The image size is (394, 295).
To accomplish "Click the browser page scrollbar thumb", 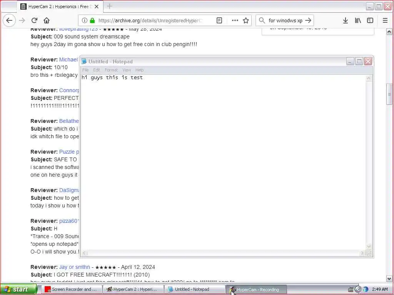I will click(x=389, y=94).
